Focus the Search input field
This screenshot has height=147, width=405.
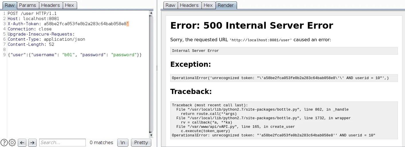(x=62, y=142)
